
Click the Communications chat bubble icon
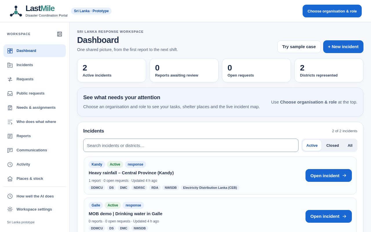pyautogui.click(x=10, y=150)
